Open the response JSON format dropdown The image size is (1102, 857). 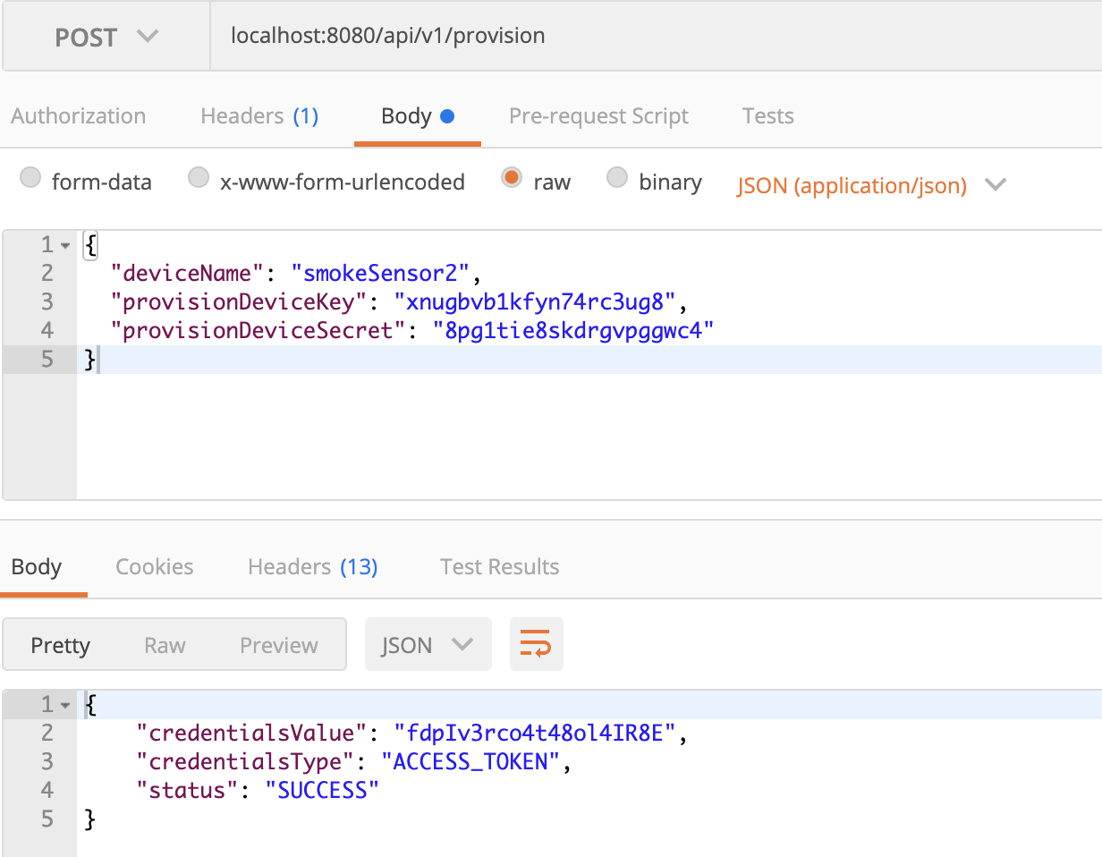click(428, 645)
